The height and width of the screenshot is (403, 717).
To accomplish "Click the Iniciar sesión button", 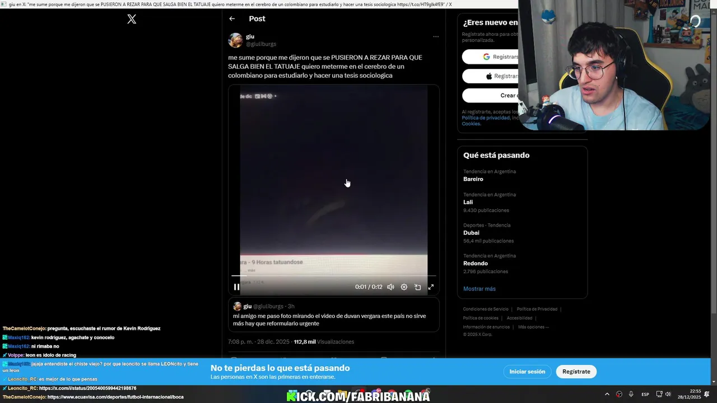I will (527, 372).
